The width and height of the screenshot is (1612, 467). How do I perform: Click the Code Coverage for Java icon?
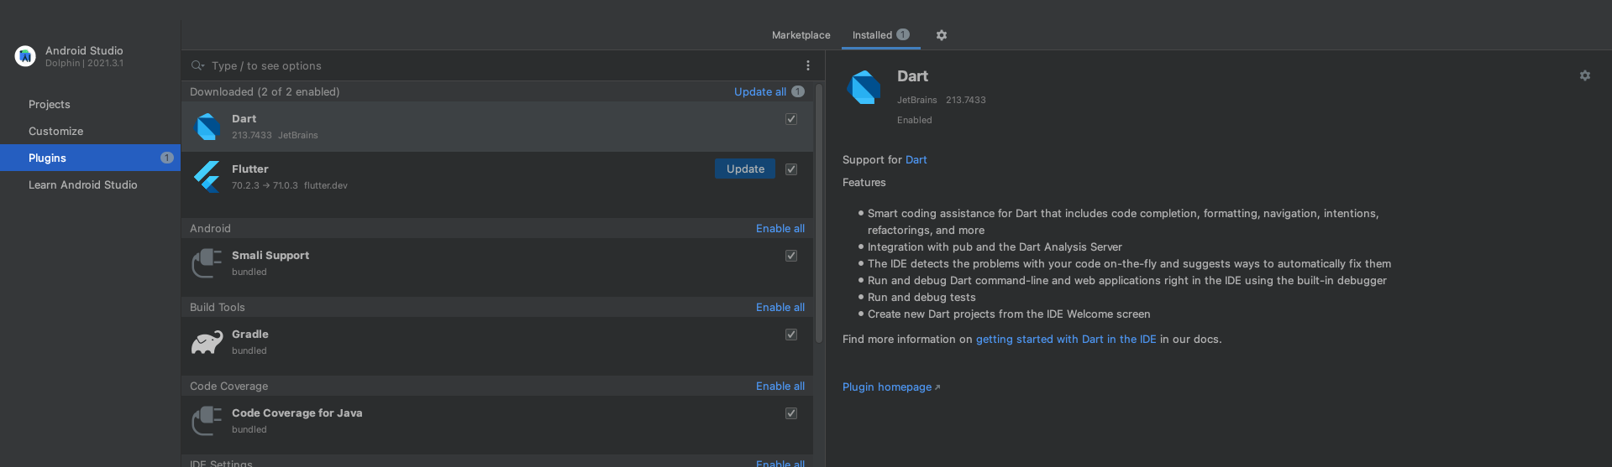tap(207, 421)
